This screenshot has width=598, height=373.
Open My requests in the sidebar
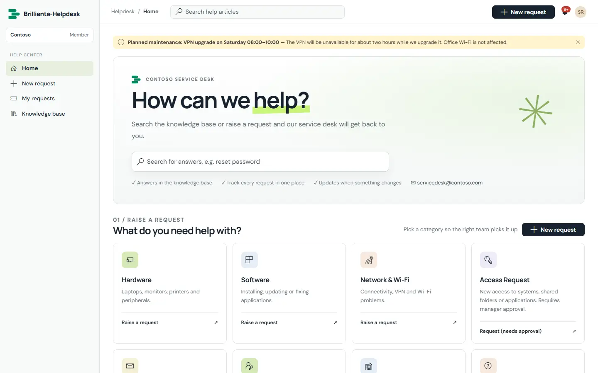tap(49, 99)
